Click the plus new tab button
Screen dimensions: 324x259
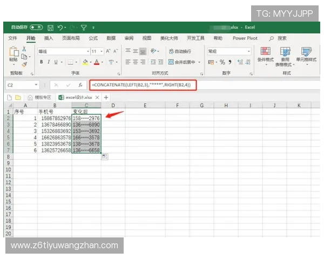(x=106, y=98)
